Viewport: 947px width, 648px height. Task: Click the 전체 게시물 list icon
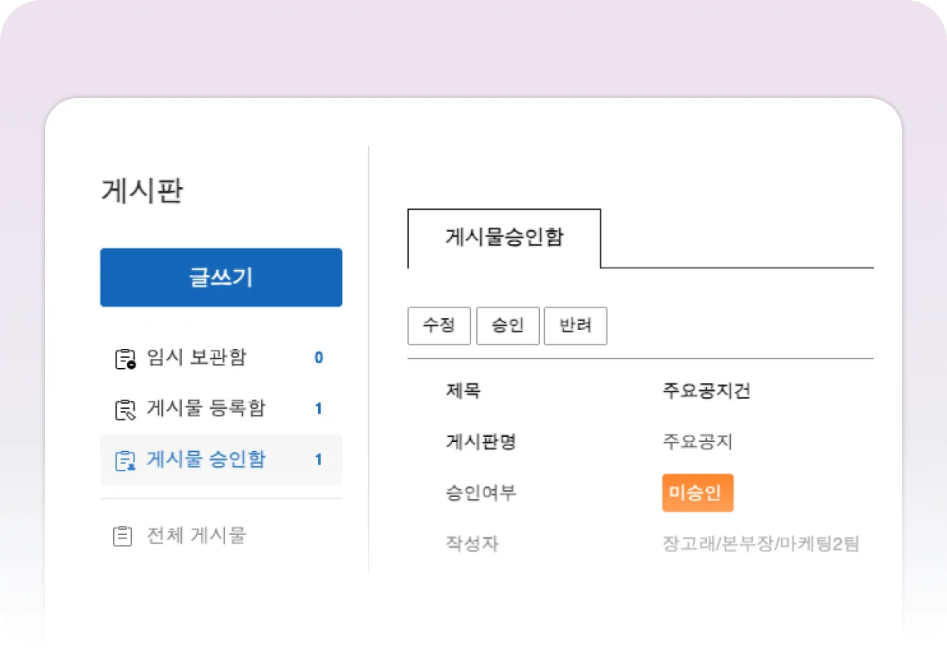point(123,536)
